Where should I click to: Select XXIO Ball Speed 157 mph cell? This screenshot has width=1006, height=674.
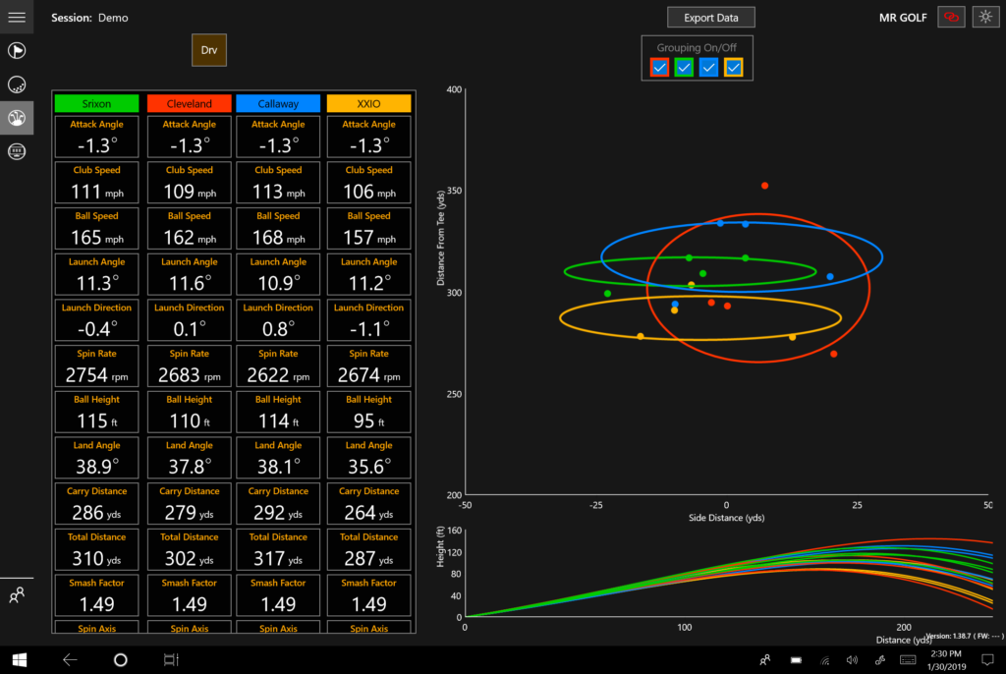(x=369, y=229)
